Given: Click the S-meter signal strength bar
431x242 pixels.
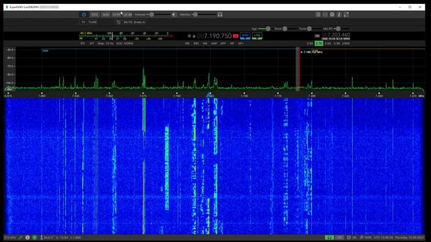Looking at the screenshot, I should pos(127,36).
